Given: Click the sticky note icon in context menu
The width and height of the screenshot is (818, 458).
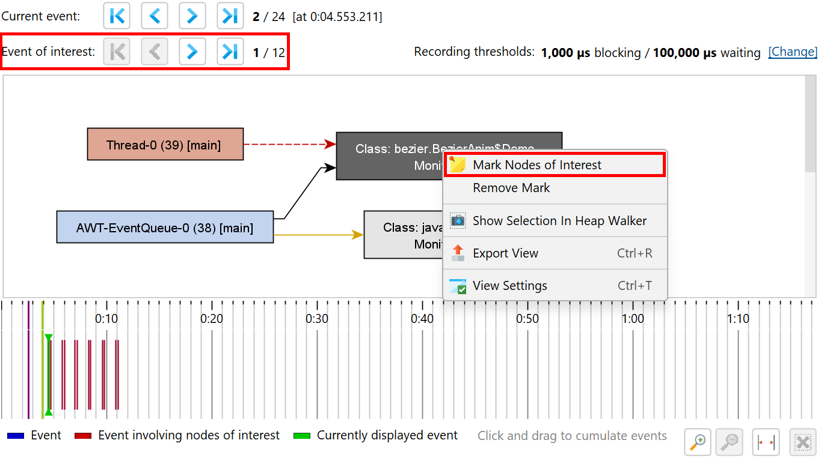Looking at the screenshot, I should pyautogui.click(x=458, y=164).
